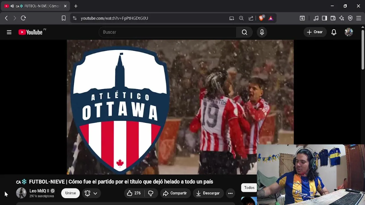The height and width of the screenshot is (205, 365).
Task: Mute the tab via speaker icon
Action: tap(12, 6)
